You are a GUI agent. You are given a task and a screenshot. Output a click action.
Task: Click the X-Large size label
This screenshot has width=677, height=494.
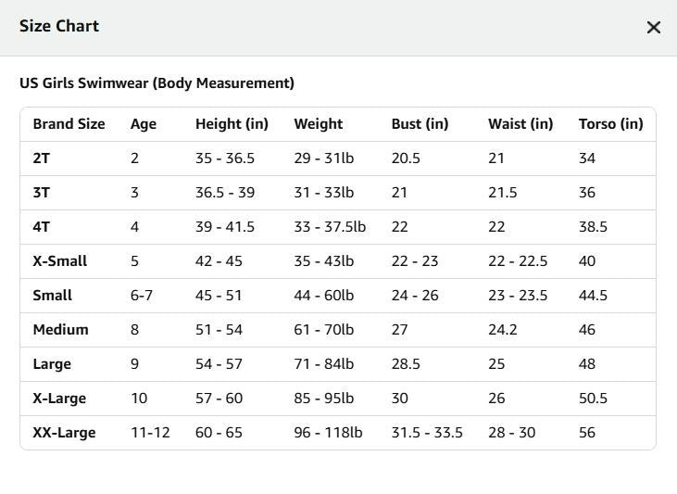click(59, 399)
